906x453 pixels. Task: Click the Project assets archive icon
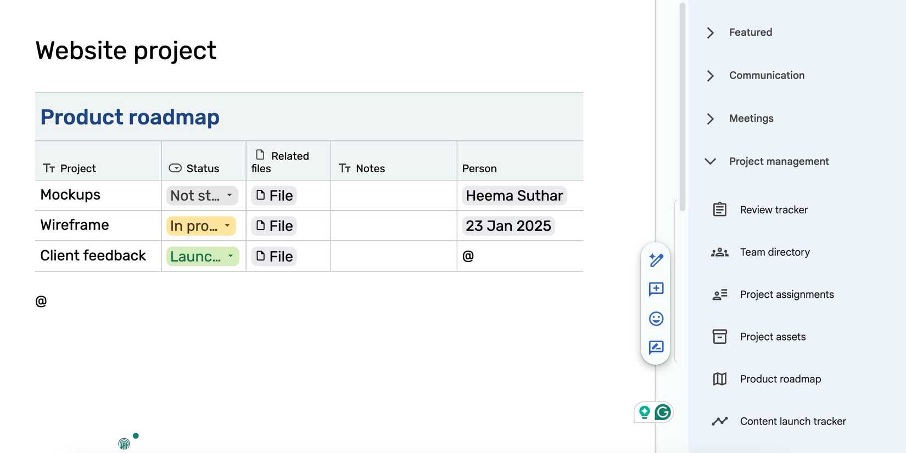(719, 337)
